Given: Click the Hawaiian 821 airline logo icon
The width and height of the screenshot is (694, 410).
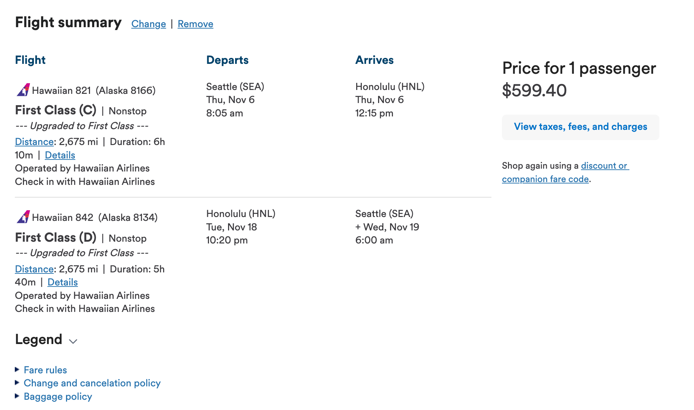Looking at the screenshot, I should tap(23, 90).
